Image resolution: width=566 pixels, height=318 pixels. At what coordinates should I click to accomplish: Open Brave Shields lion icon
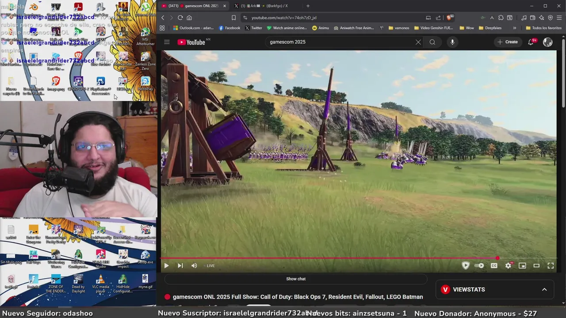click(449, 18)
